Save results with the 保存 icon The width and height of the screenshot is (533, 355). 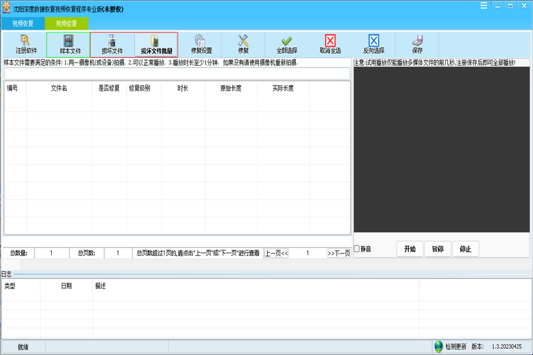tap(418, 44)
